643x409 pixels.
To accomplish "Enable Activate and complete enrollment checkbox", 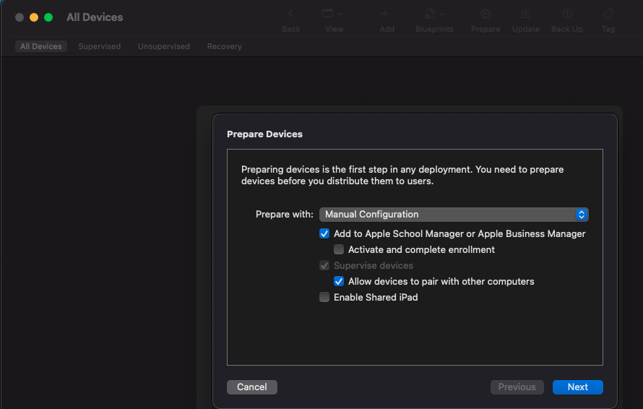I will tap(339, 249).
